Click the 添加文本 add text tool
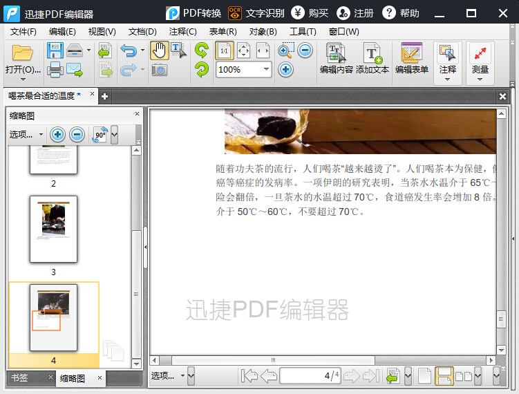The height and width of the screenshot is (394, 519). [x=372, y=59]
